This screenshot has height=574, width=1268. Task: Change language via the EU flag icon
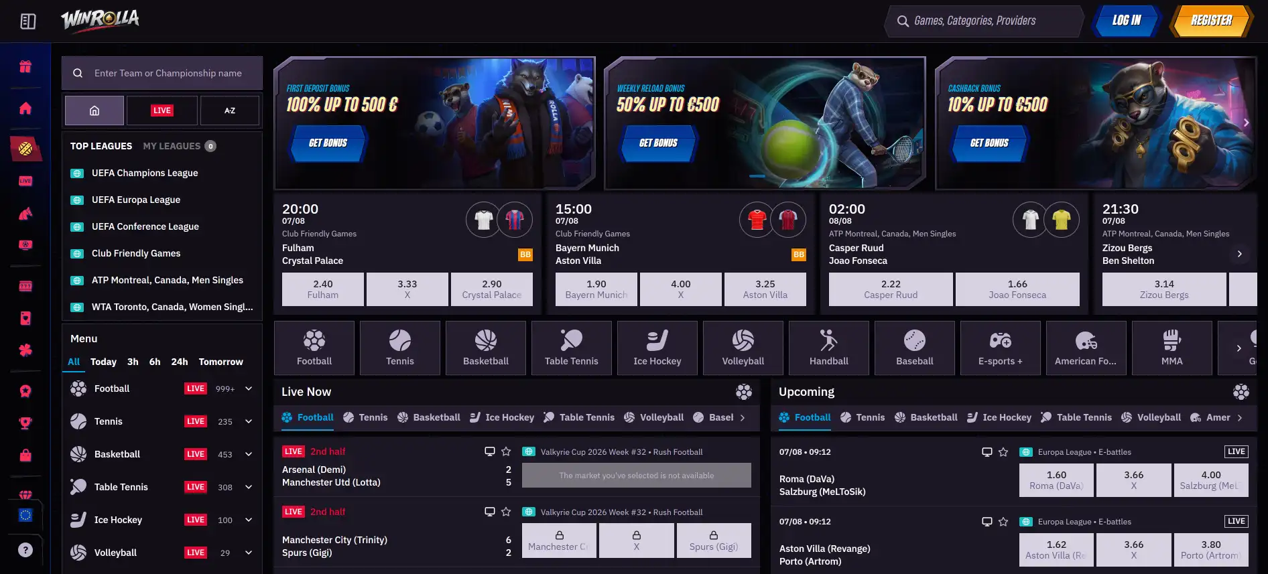pyautogui.click(x=25, y=515)
